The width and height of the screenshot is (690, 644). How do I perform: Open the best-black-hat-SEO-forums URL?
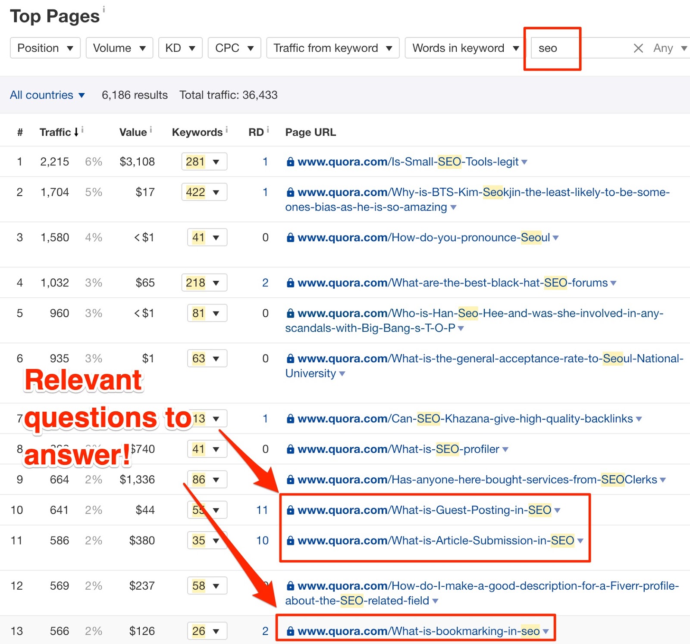[452, 283]
